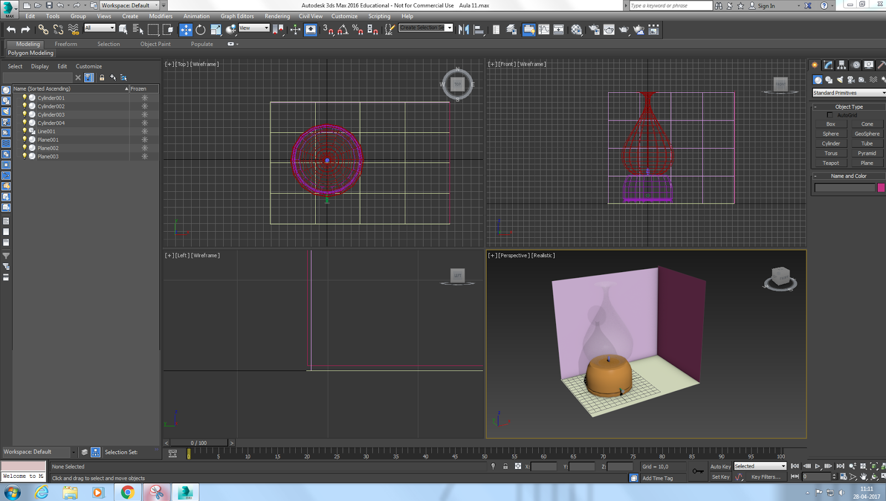Open the Snipping Tool taskbar icon
Image resolution: width=886 pixels, height=501 pixels.
(x=157, y=492)
